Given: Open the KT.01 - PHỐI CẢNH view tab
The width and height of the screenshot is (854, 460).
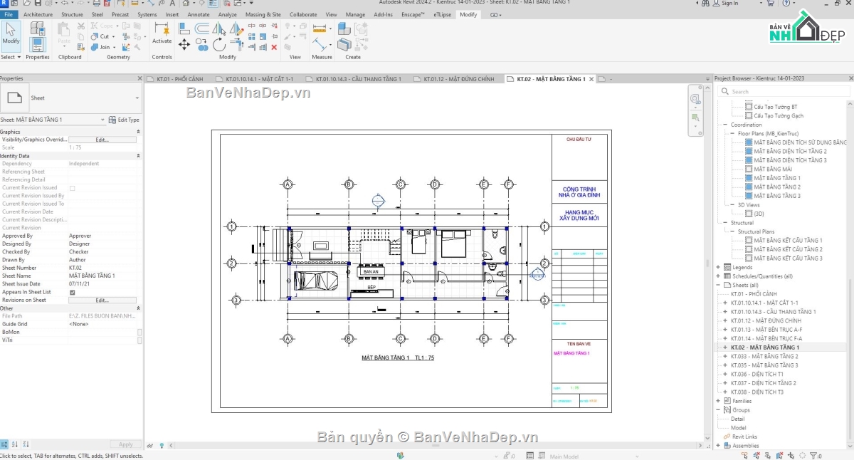Looking at the screenshot, I should click(x=180, y=78).
